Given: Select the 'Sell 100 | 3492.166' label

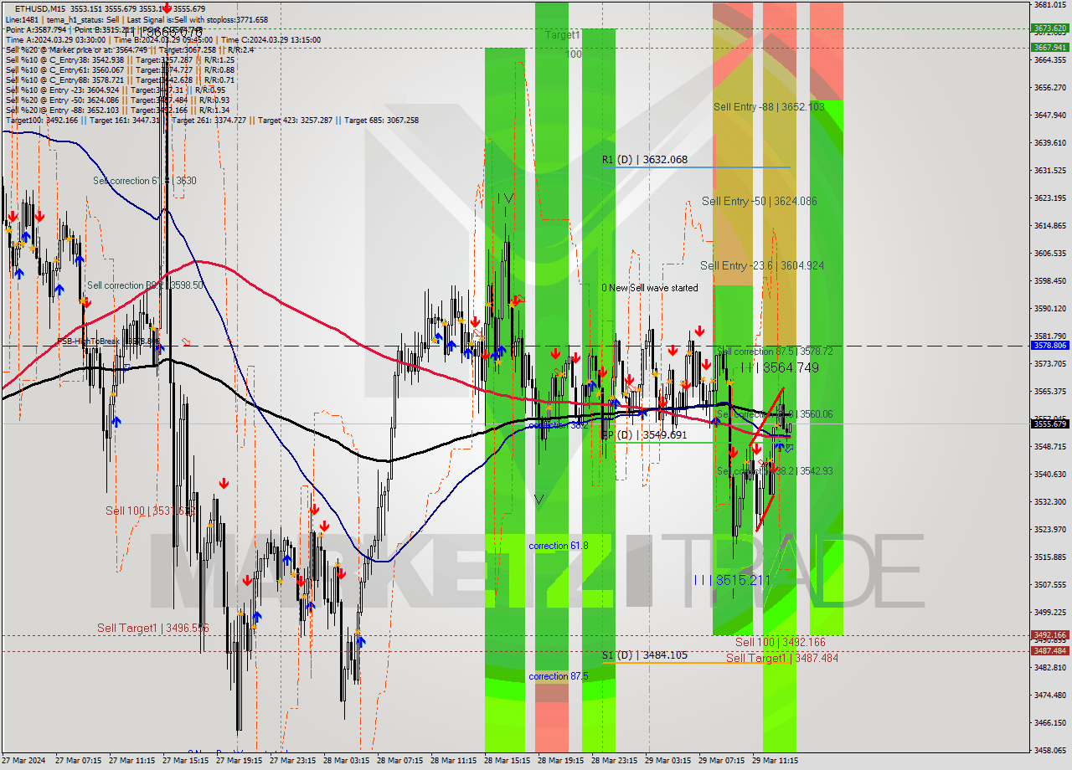Looking at the screenshot, I should point(781,642).
